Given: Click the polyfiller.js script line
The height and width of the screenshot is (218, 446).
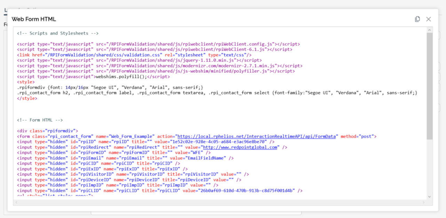Looking at the screenshot, I should [x=156, y=71].
